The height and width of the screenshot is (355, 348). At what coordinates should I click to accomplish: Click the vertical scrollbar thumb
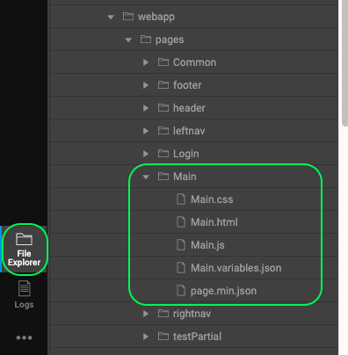pyautogui.click(x=345, y=63)
